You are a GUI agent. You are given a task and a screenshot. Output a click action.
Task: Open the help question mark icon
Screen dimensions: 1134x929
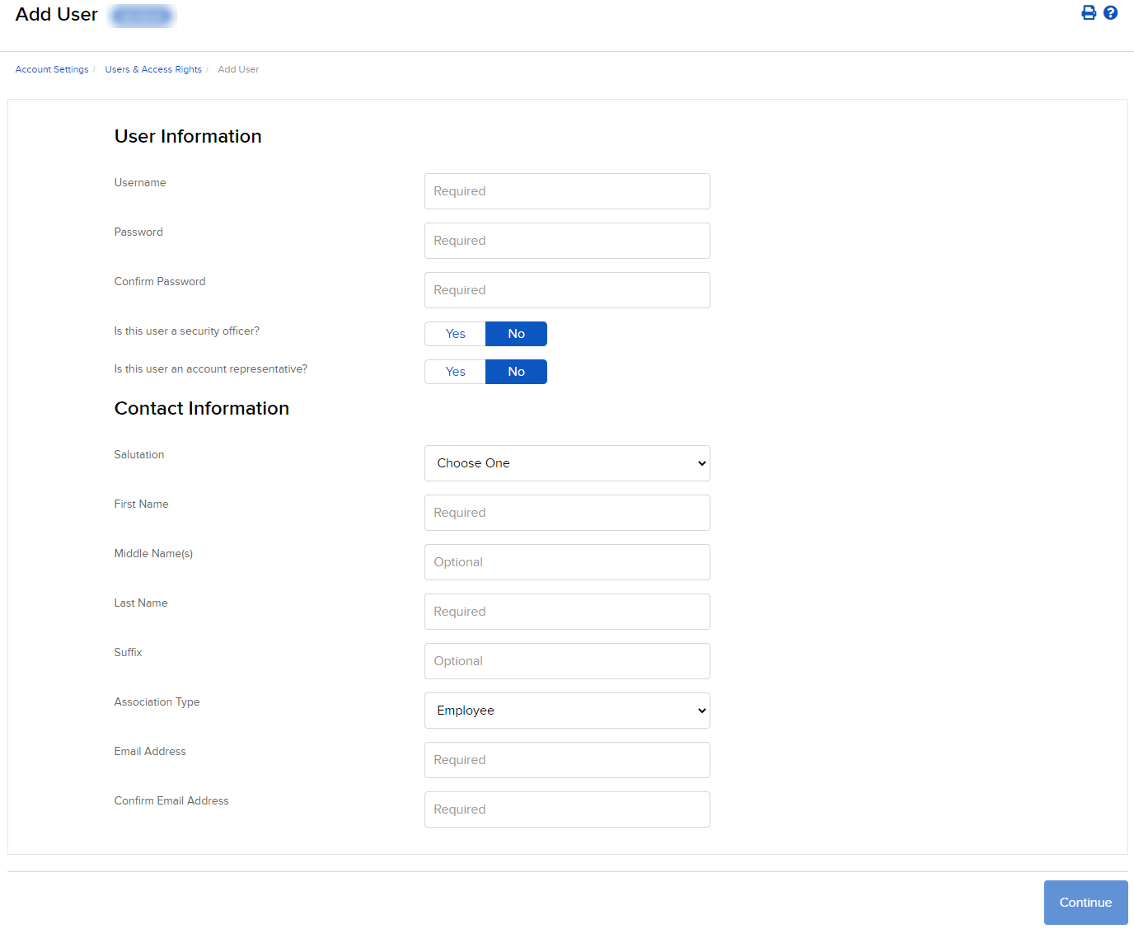click(x=1110, y=12)
